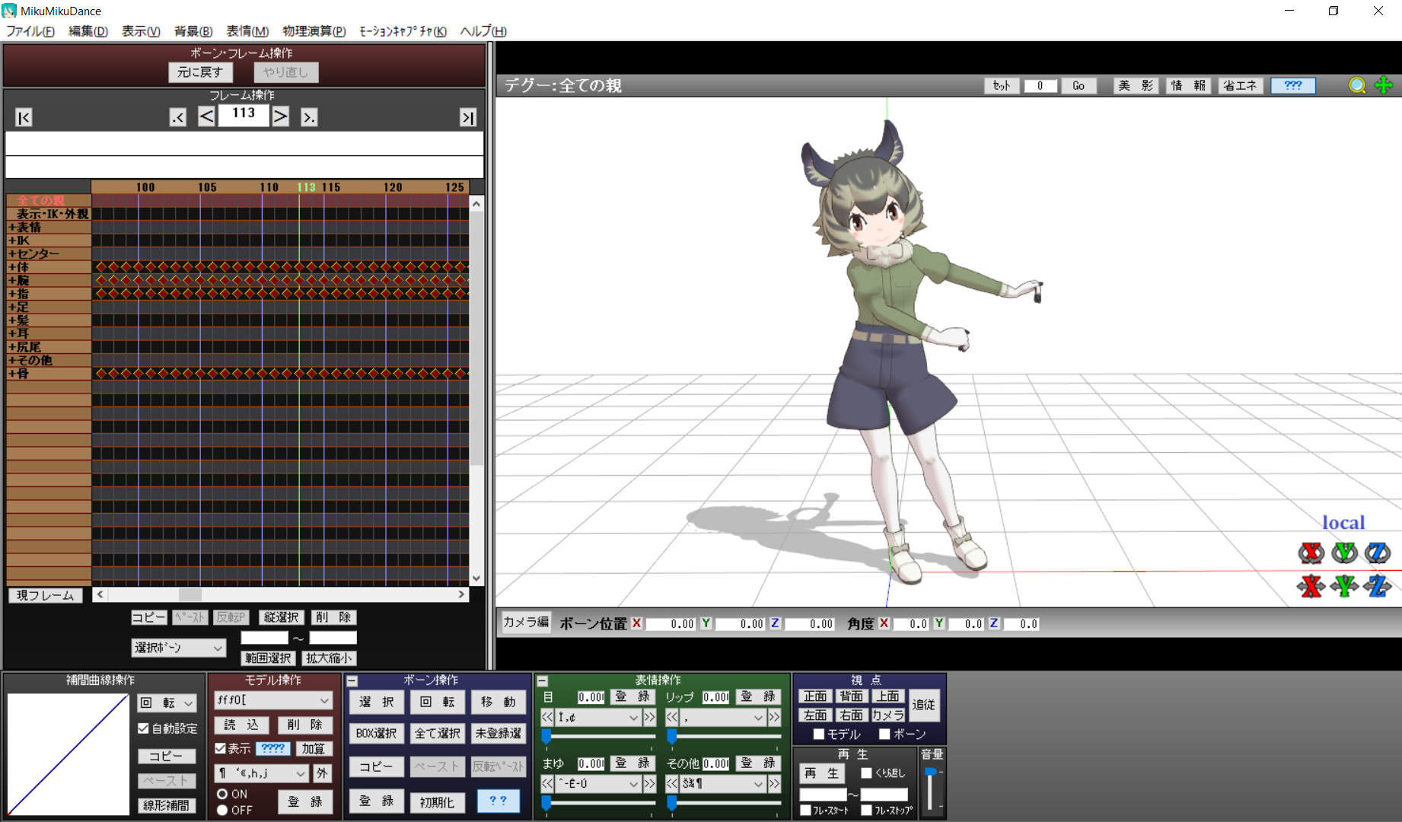Toggle くり返し repeat checkbox
Screen dimensions: 1402x822
(866, 773)
